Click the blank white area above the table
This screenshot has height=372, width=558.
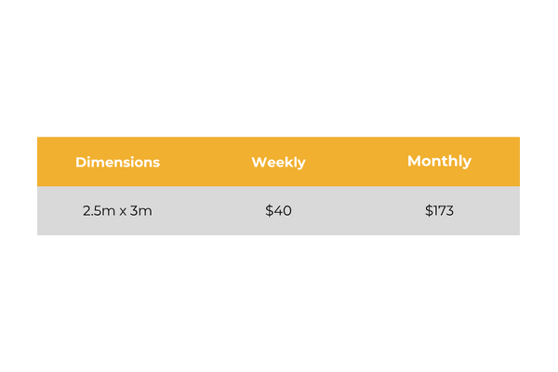278,68
